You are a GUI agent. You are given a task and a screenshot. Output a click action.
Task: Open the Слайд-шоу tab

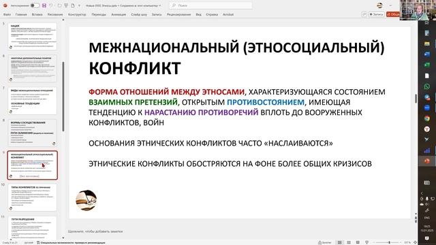[x=139, y=14]
